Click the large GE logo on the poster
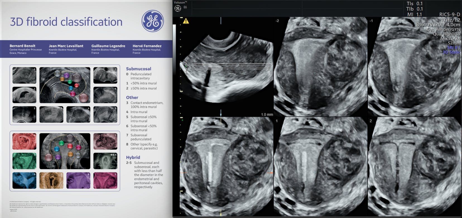Screen dimensions: 462x218 point(152,21)
